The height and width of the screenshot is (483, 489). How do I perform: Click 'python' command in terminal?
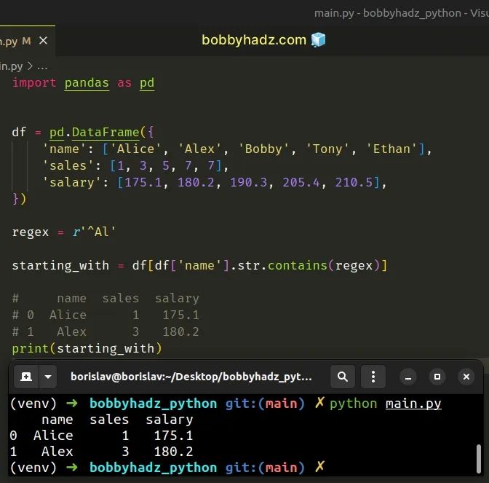pyautogui.click(x=354, y=404)
